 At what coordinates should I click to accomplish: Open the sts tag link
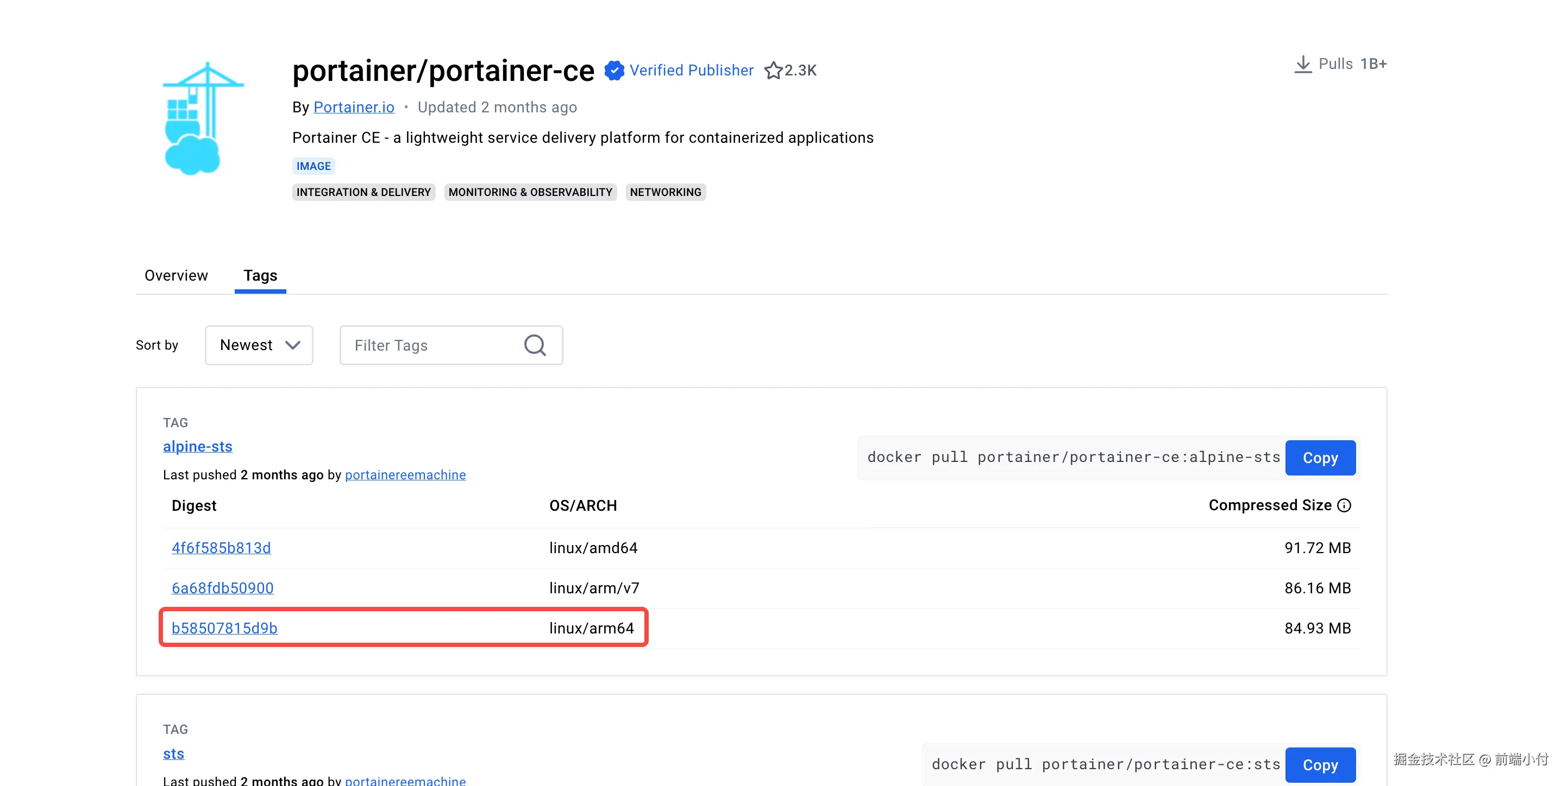coord(173,754)
